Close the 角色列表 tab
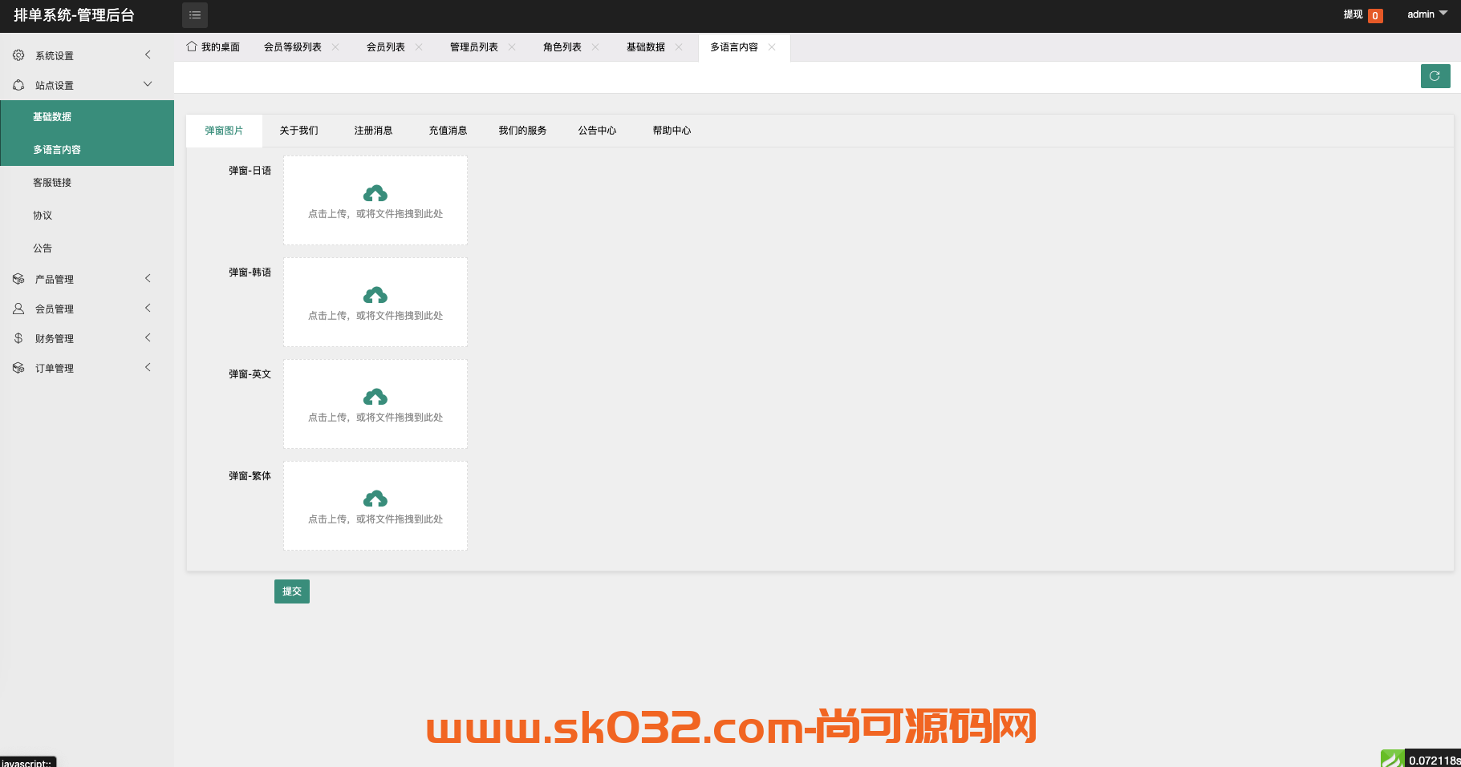 tap(595, 47)
